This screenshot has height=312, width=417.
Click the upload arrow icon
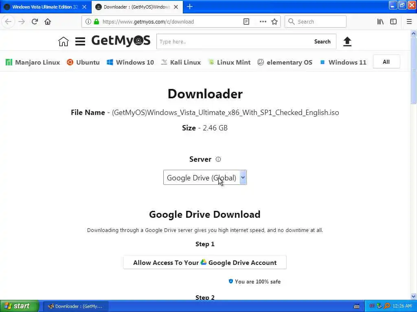click(x=347, y=42)
